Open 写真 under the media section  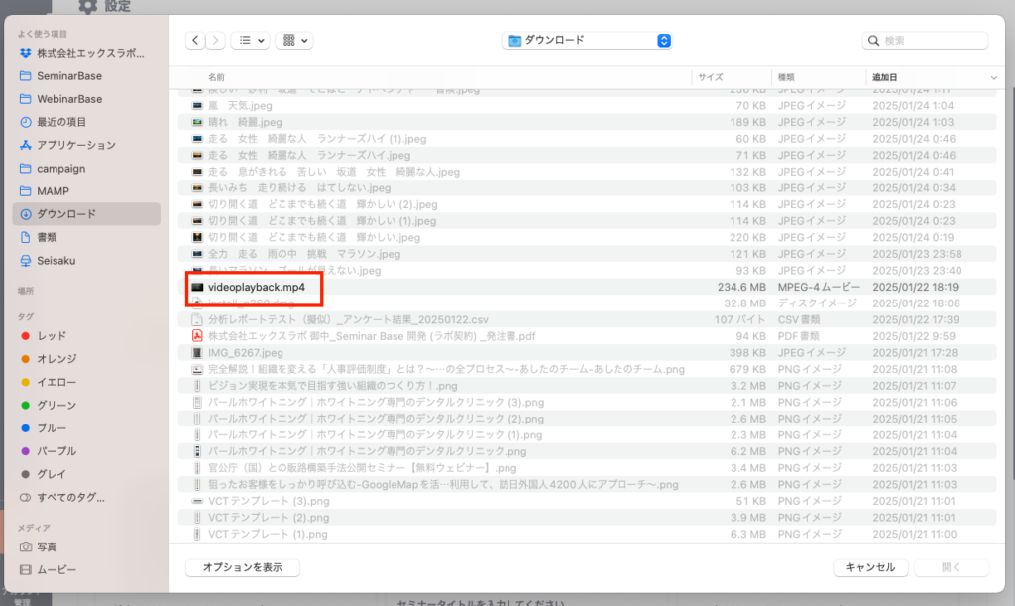47,547
